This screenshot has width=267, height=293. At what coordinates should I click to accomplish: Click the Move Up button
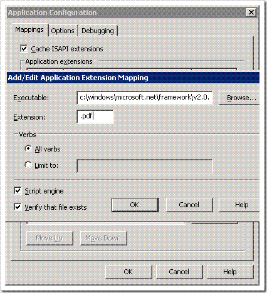point(50,238)
